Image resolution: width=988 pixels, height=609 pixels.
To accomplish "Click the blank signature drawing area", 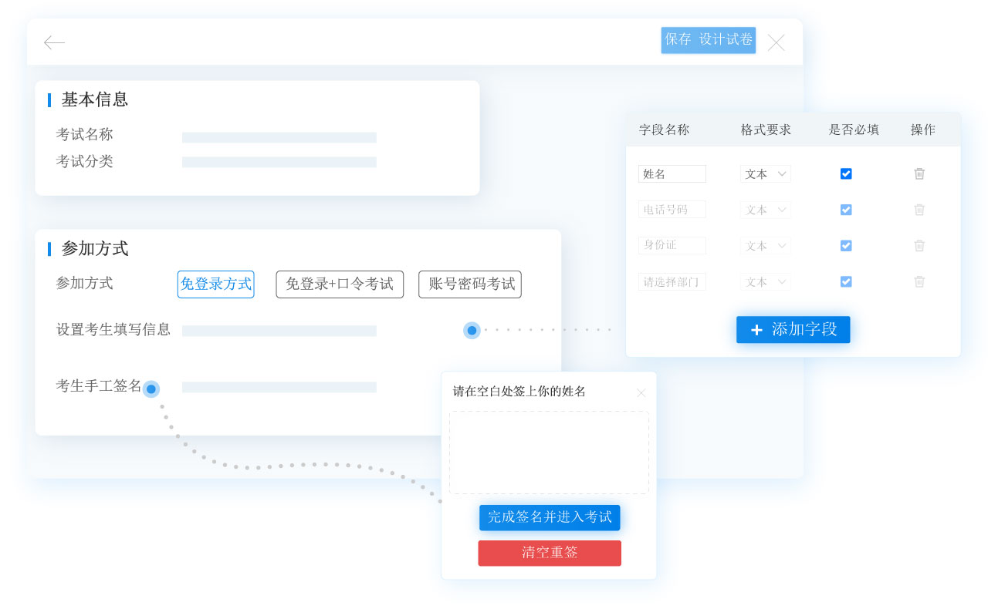I will (549, 453).
